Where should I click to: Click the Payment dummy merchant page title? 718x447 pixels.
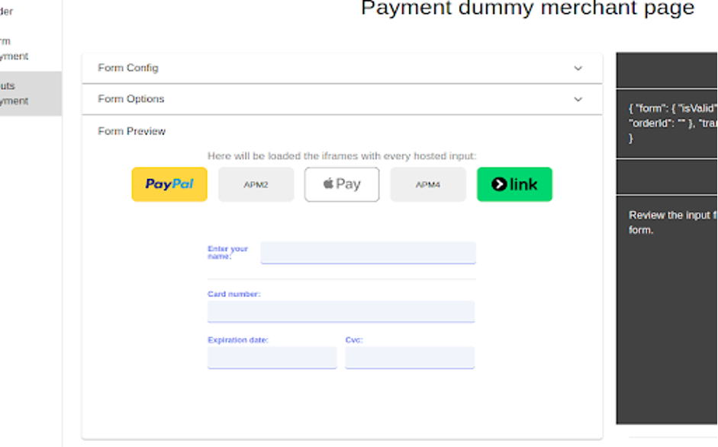527,8
